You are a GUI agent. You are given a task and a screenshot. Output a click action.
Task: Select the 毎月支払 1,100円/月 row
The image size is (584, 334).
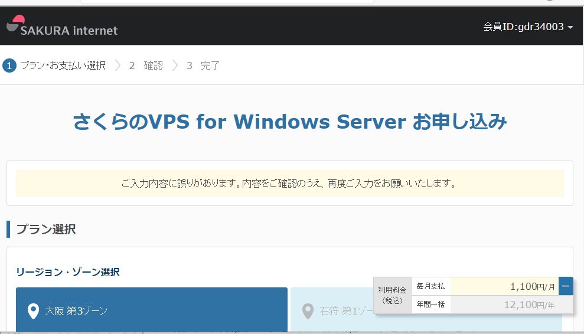pos(485,286)
